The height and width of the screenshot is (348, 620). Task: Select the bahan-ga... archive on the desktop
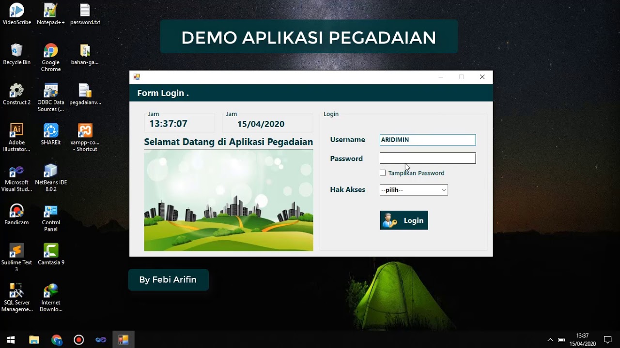85,54
